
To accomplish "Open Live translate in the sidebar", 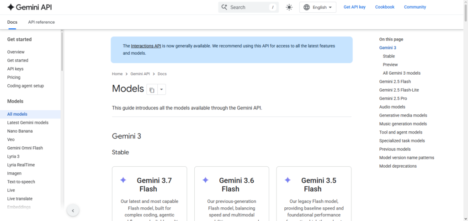I will click(x=20, y=199).
